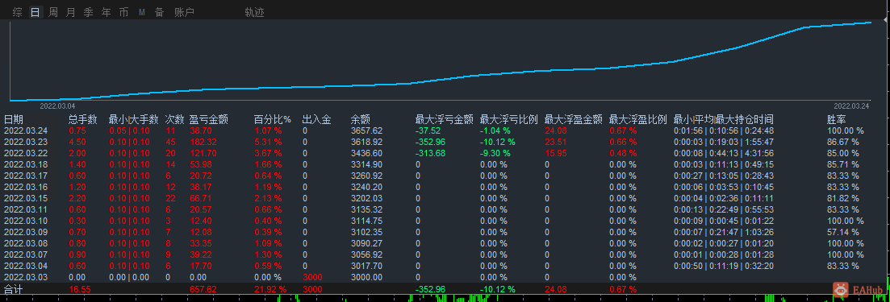Click total profit value 657.62

203,289
